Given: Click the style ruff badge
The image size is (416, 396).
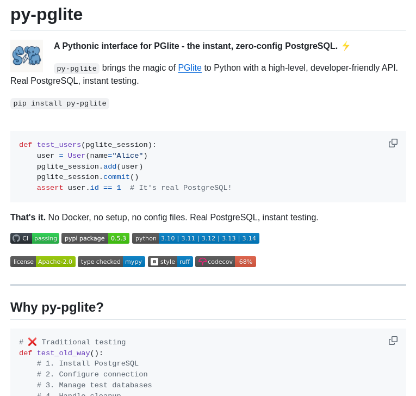Looking at the screenshot, I should [x=170, y=262].
